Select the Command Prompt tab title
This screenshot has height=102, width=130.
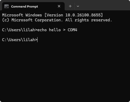tap(24, 7)
